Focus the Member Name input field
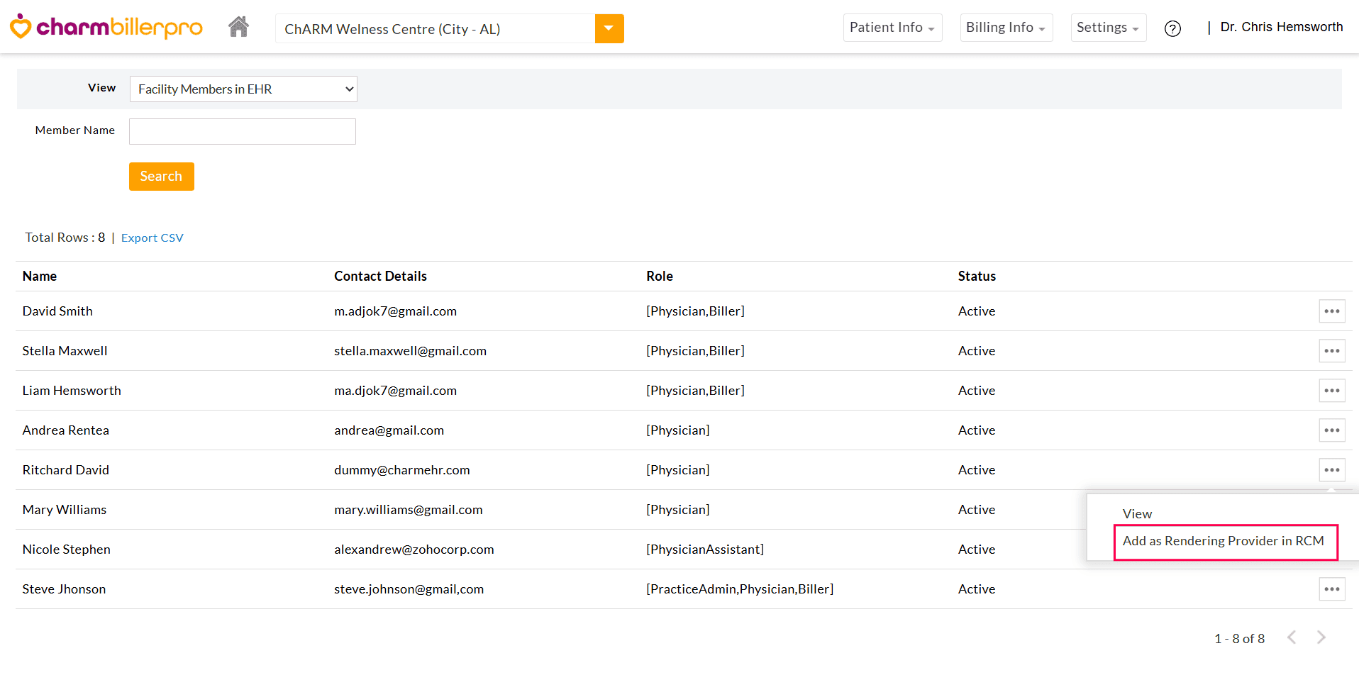The width and height of the screenshot is (1359, 697). pyautogui.click(x=242, y=132)
